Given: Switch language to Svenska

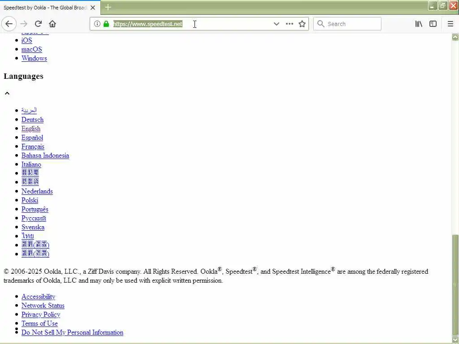Looking at the screenshot, I should [x=33, y=227].
